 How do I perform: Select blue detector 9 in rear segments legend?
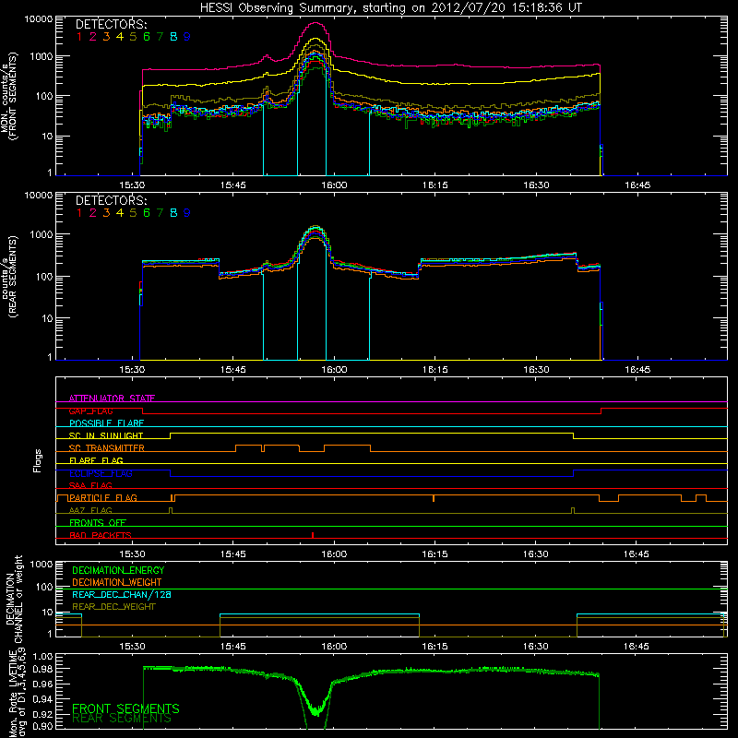(x=187, y=213)
